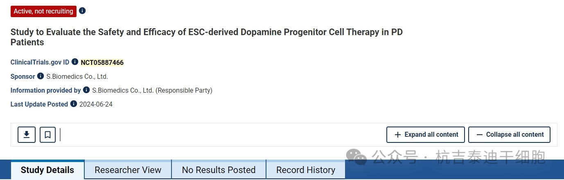Click info icon next to ClinicalTrials.gov ID
This screenshot has height=180, width=564.
75,62
